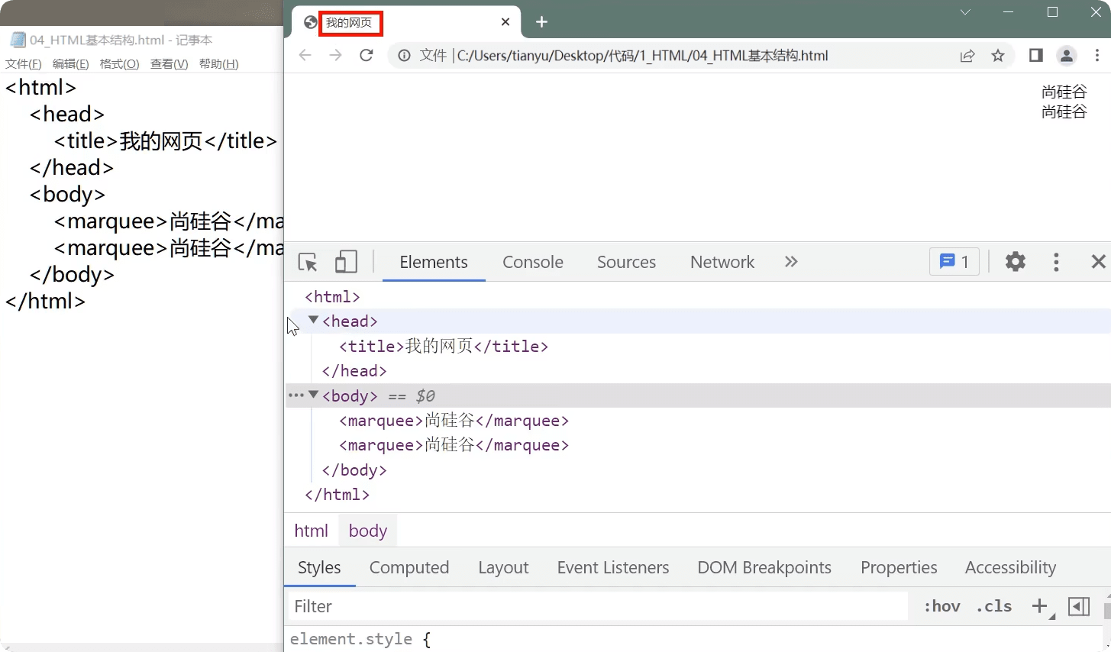Open the Computed styles tab
The width and height of the screenshot is (1111, 652).
coord(409,567)
